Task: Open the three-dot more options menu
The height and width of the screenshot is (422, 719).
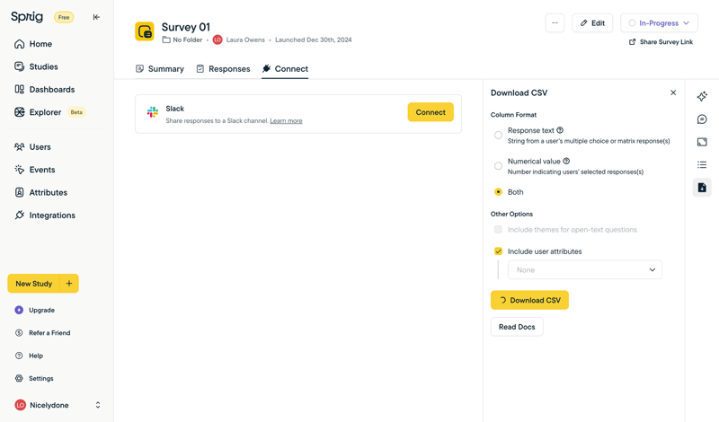Action: [x=555, y=23]
